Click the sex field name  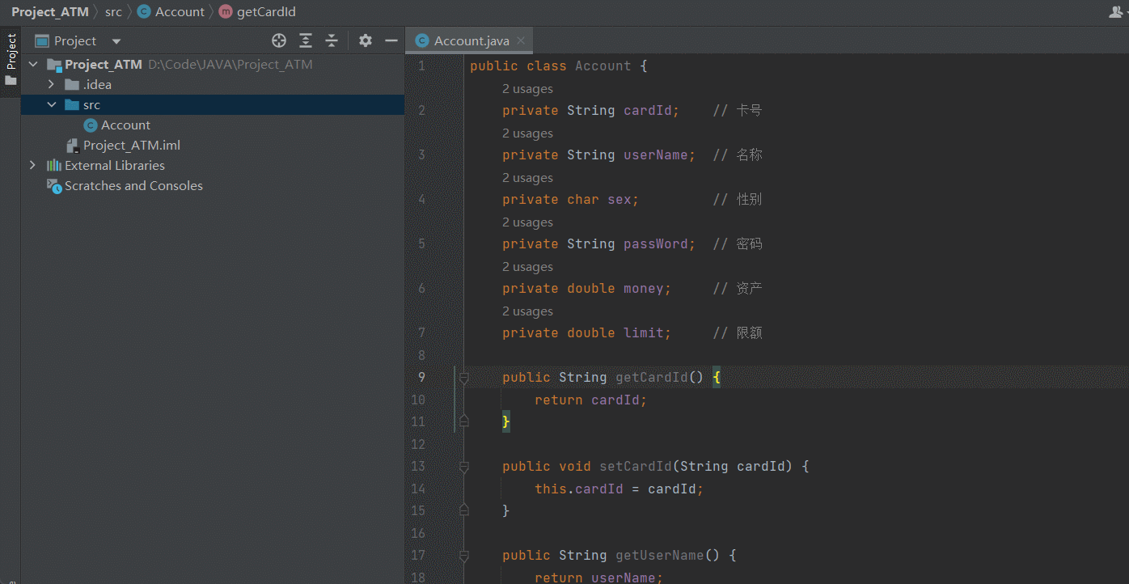tap(619, 199)
